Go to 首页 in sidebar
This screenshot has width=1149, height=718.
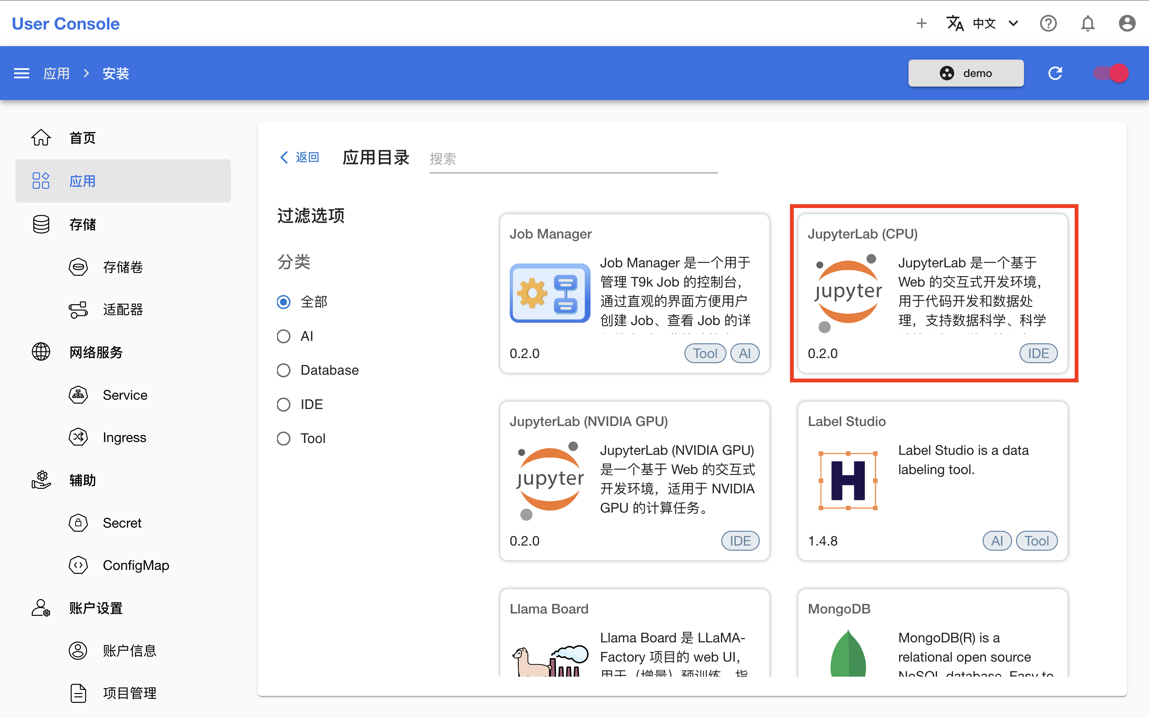[123, 138]
